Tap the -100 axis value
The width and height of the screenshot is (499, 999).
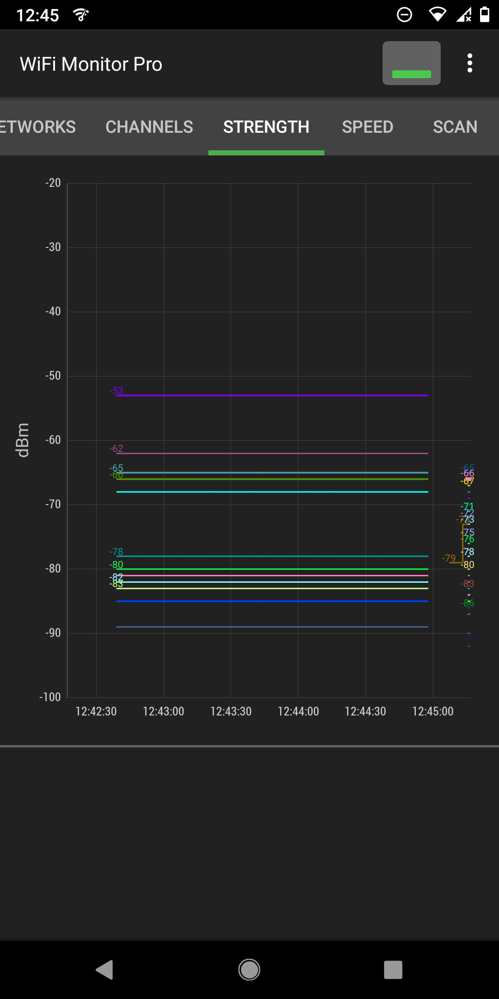pyautogui.click(x=50, y=697)
